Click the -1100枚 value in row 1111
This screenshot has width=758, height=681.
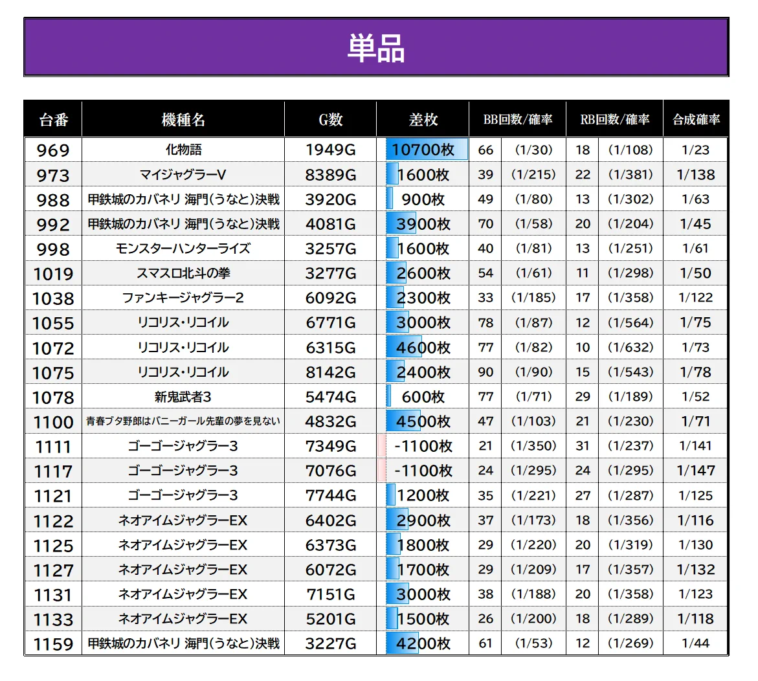pyautogui.click(x=423, y=446)
